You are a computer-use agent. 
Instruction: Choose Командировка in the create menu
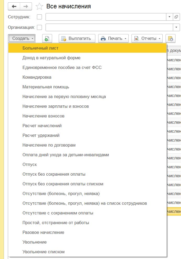tap(37, 77)
